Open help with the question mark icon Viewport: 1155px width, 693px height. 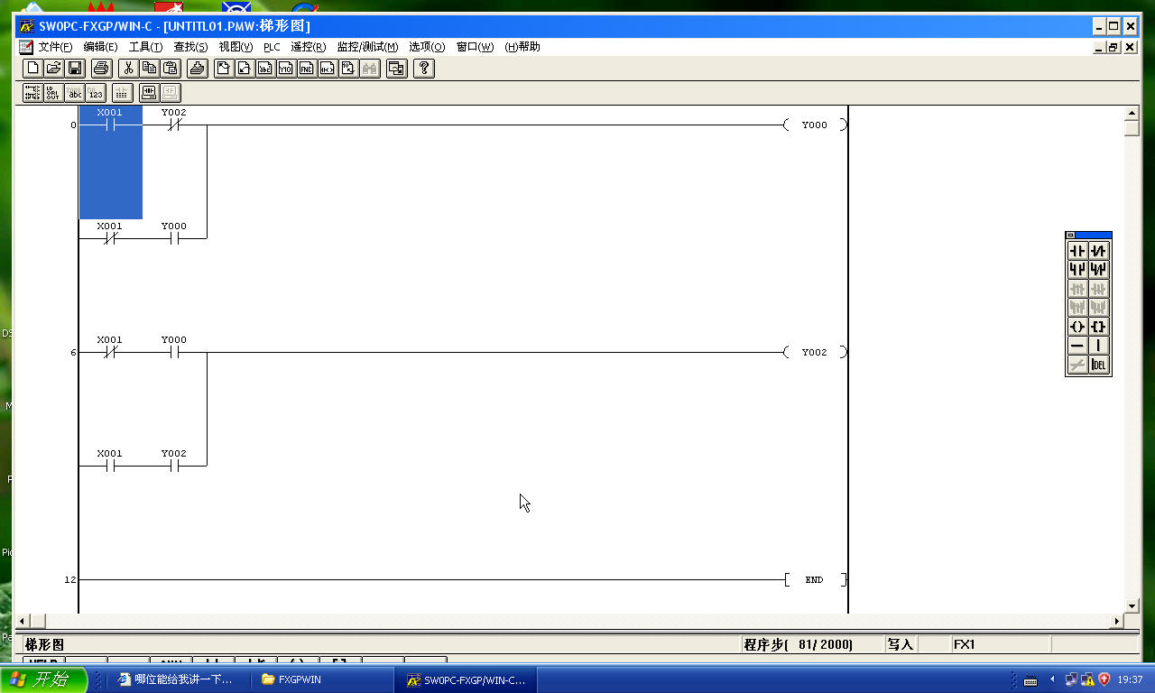[424, 69]
